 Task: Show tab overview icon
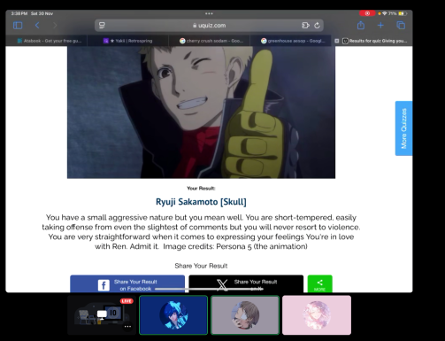[401, 26]
